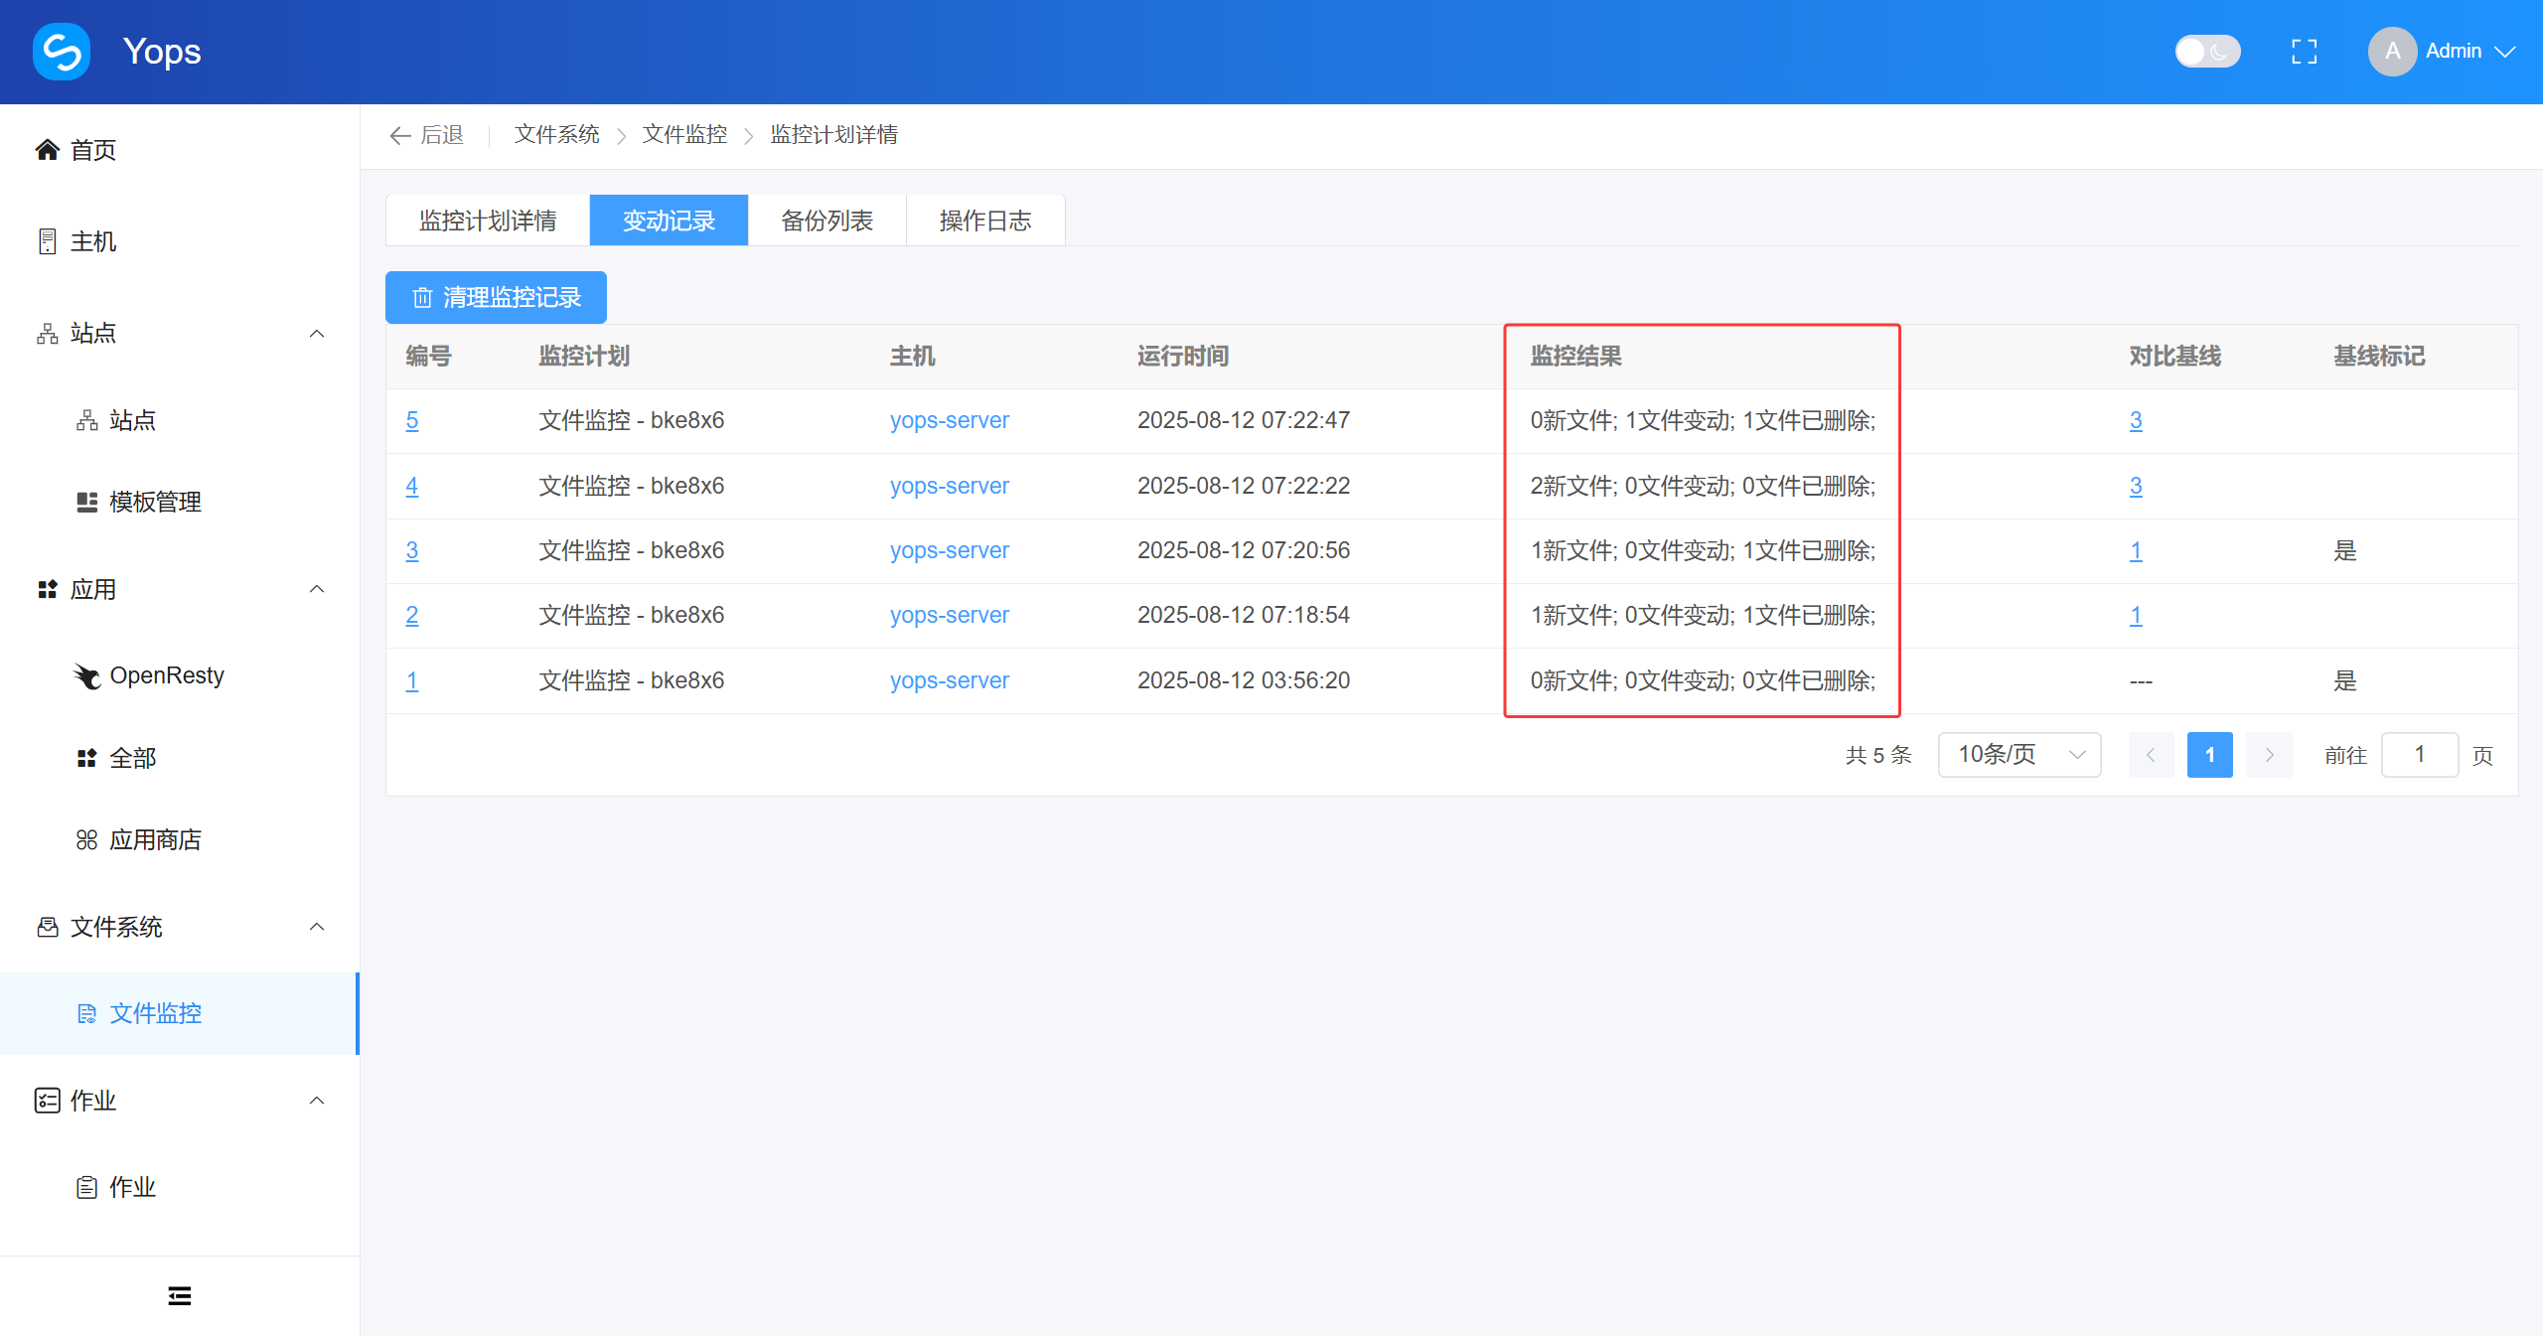Open 应用商店 app store in sidebar

pyautogui.click(x=155, y=840)
